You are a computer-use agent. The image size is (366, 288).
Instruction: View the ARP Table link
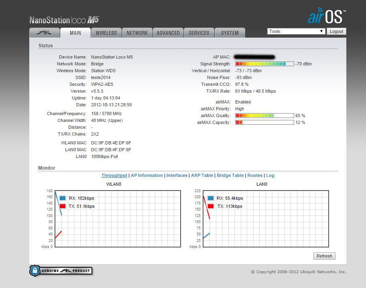pos(202,175)
